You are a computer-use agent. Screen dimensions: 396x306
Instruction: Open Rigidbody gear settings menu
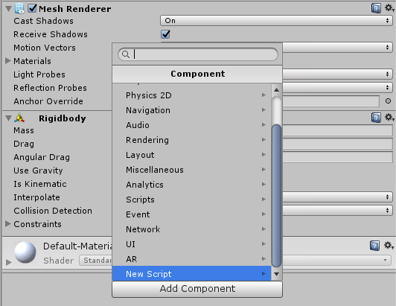[389, 117]
